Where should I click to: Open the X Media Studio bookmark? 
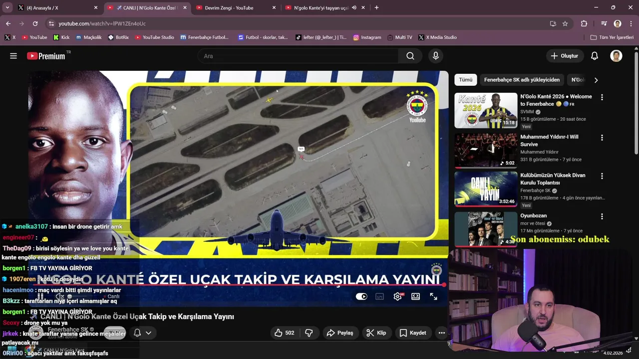tap(437, 37)
